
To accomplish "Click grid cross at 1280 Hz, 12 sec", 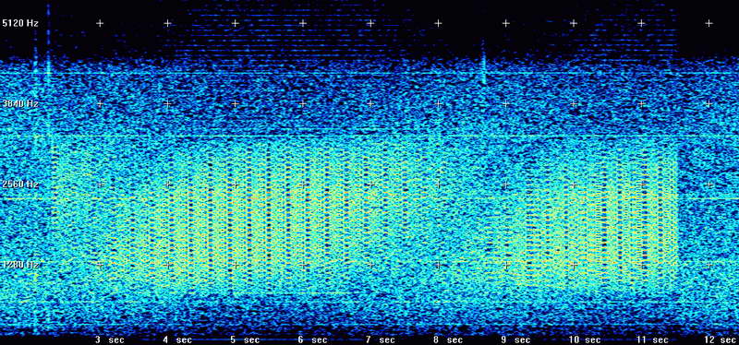I will (709, 265).
